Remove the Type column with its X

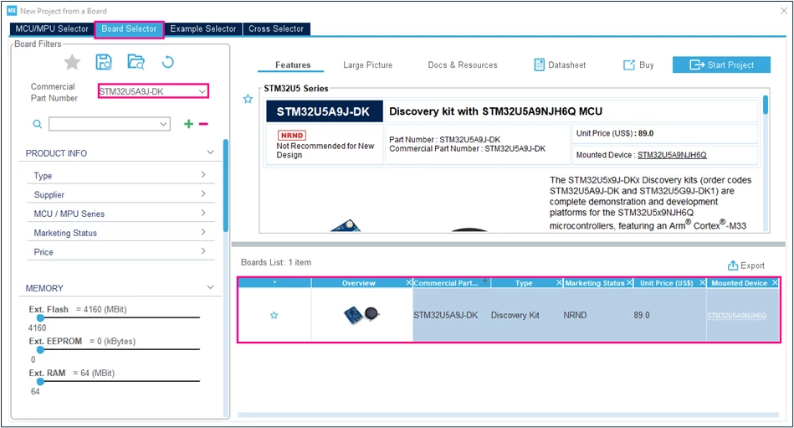tap(559, 283)
